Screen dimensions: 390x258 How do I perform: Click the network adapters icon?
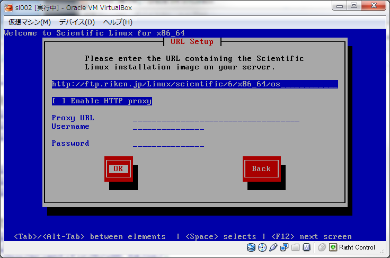point(284,247)
